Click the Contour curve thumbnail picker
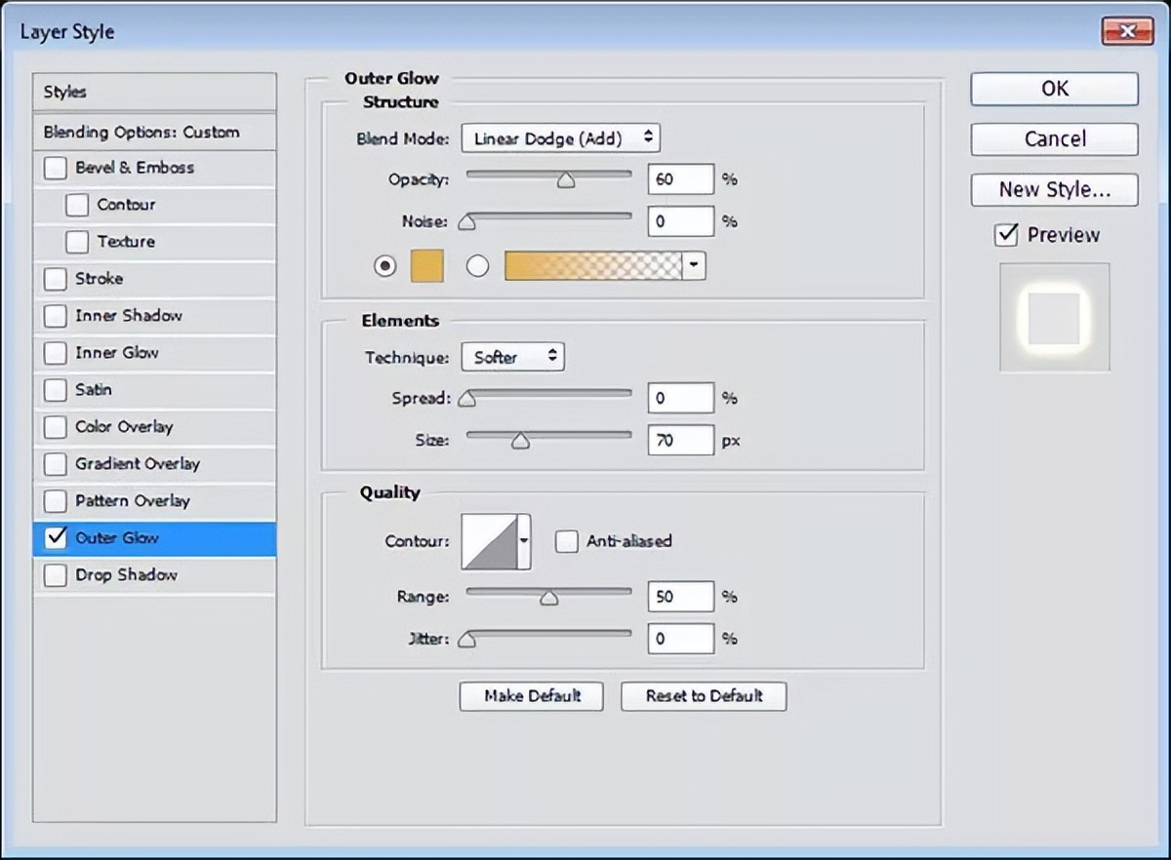Screen dimensions: 1171x860 [491, 541]
